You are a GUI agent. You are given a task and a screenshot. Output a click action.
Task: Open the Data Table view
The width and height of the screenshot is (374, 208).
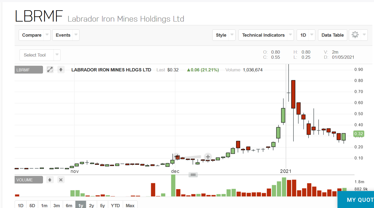click(332, 35)
